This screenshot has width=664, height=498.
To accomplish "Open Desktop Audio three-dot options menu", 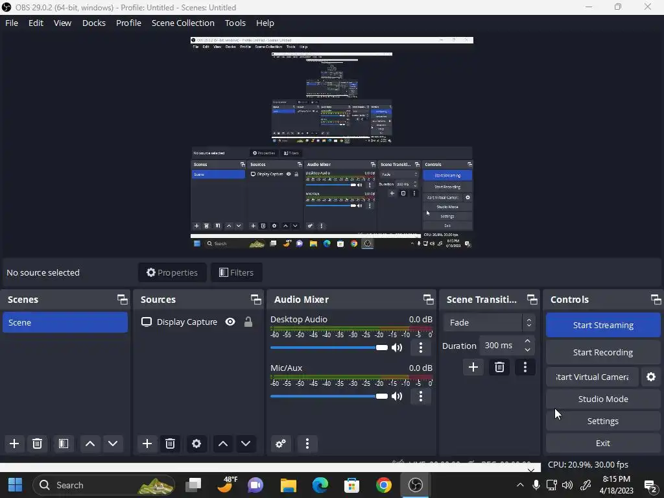I will pos(420,348).
